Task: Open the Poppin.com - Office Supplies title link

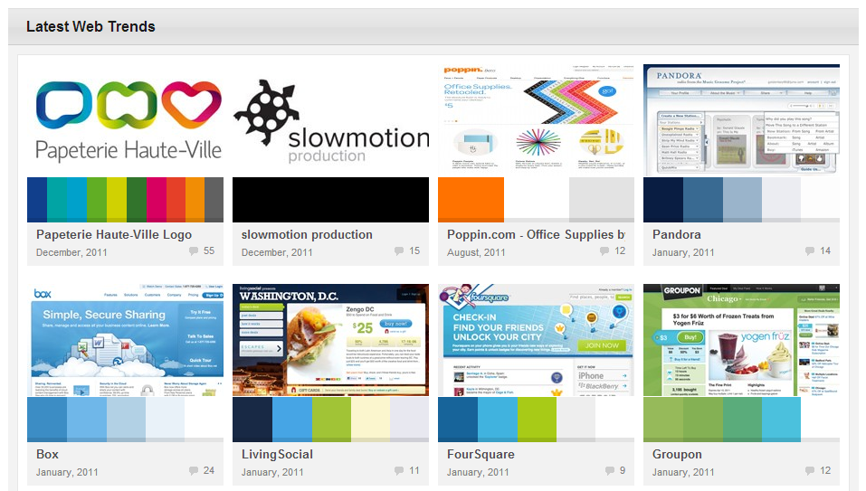Action: click(x=536, y=234)
